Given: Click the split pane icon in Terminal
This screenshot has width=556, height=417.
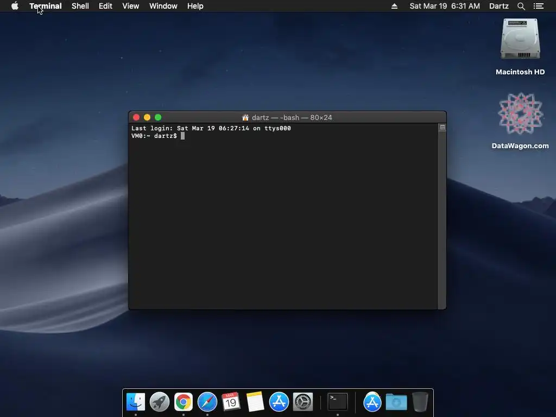Looking at the screenshot, I should [x=442, y=127].
